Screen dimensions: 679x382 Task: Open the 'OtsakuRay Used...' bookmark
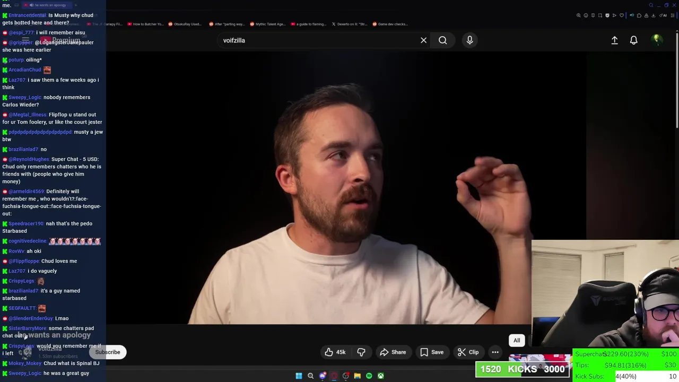[x=185, y=24]
